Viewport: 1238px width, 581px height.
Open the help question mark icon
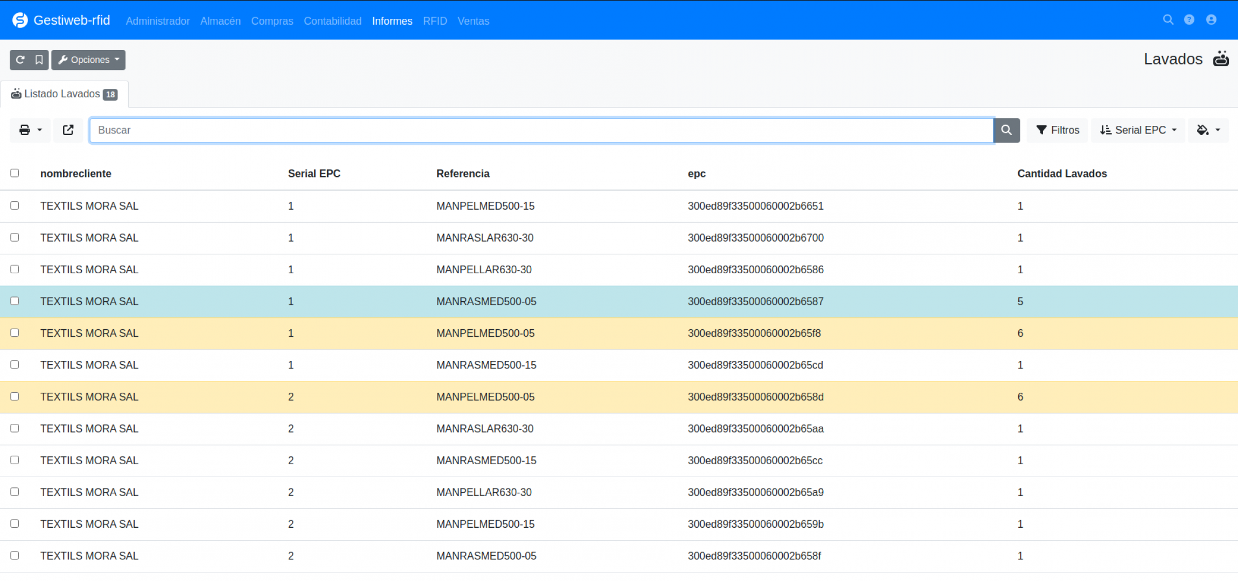1189,20
